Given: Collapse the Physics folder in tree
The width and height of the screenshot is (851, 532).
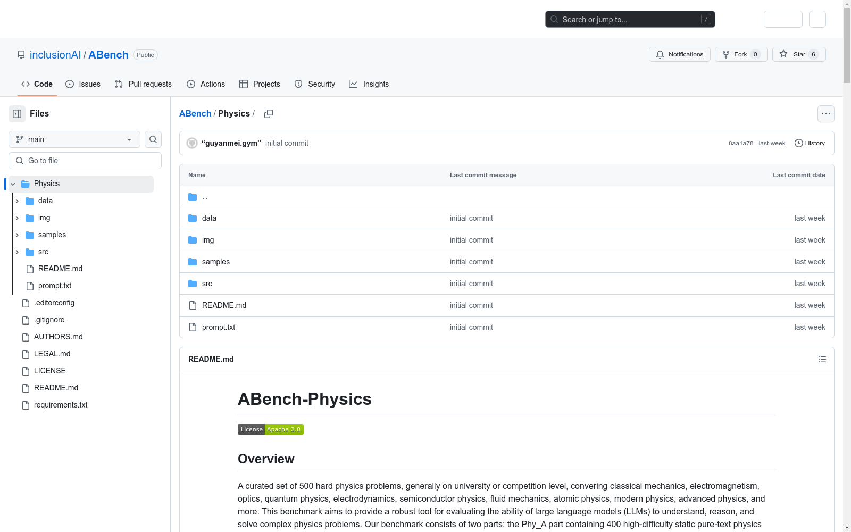Looking at the screenshot, I should (13, 184).
